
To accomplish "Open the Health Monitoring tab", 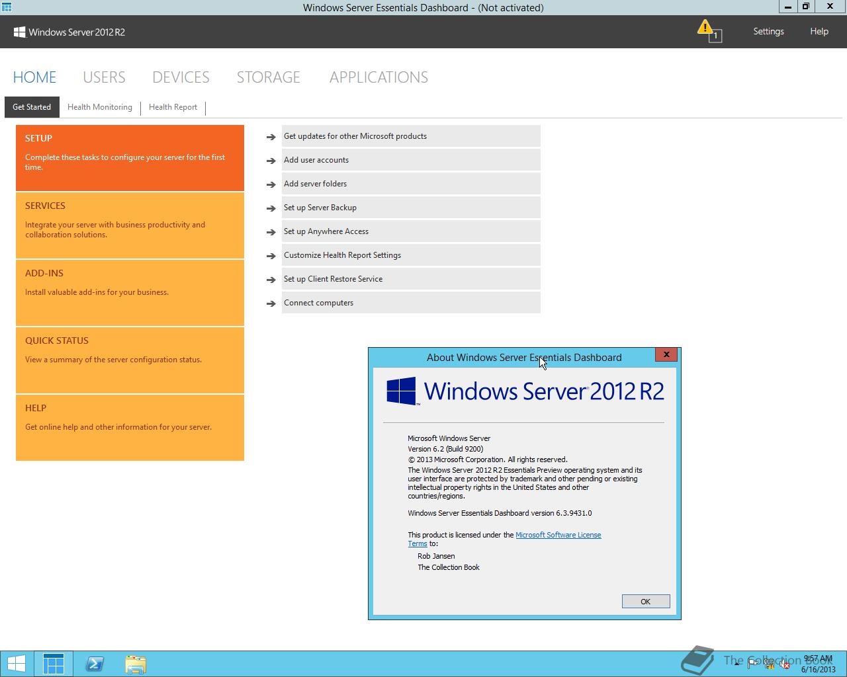I will (100, 107).
